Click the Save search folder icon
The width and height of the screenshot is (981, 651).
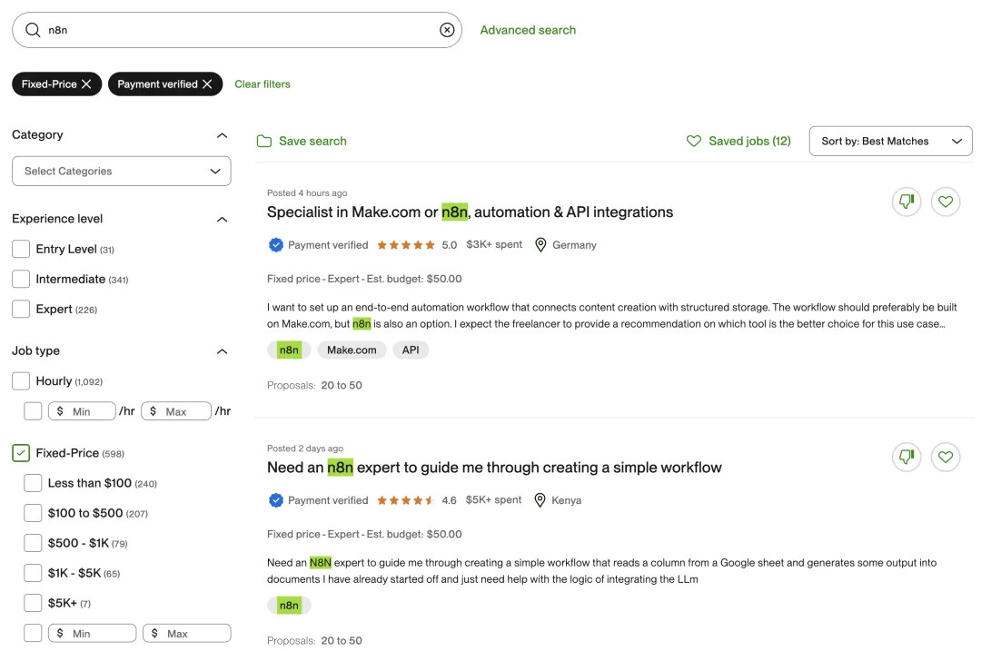click(x=264, y=142)
